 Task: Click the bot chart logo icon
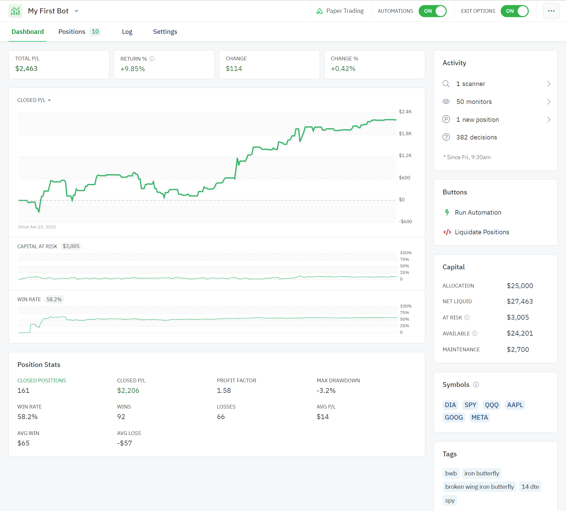click(x=15, y=11)
